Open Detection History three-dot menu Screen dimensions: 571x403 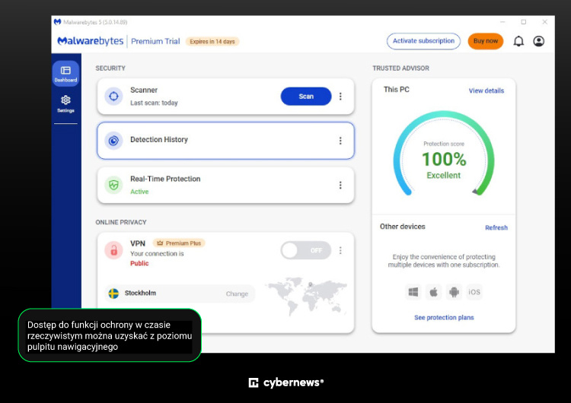(340, 141)
